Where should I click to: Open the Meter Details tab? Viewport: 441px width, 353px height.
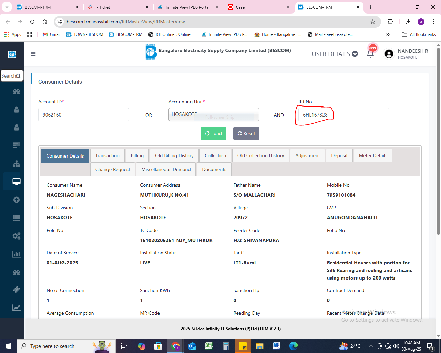click(x=373, y=155)
